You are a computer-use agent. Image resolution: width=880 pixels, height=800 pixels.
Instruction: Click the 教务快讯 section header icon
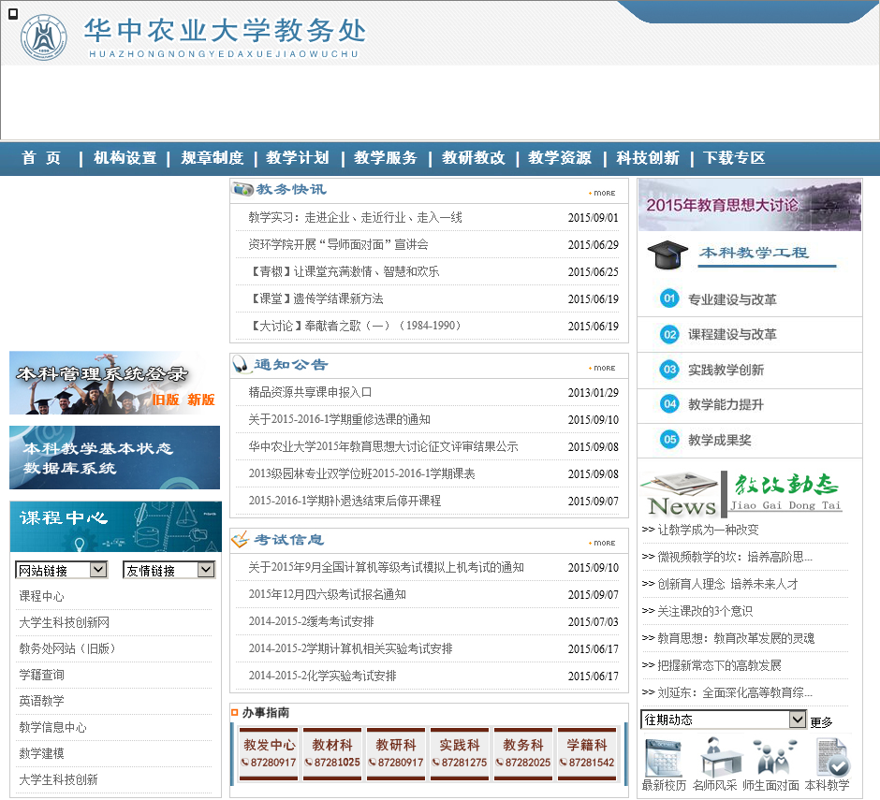[243, 190]
